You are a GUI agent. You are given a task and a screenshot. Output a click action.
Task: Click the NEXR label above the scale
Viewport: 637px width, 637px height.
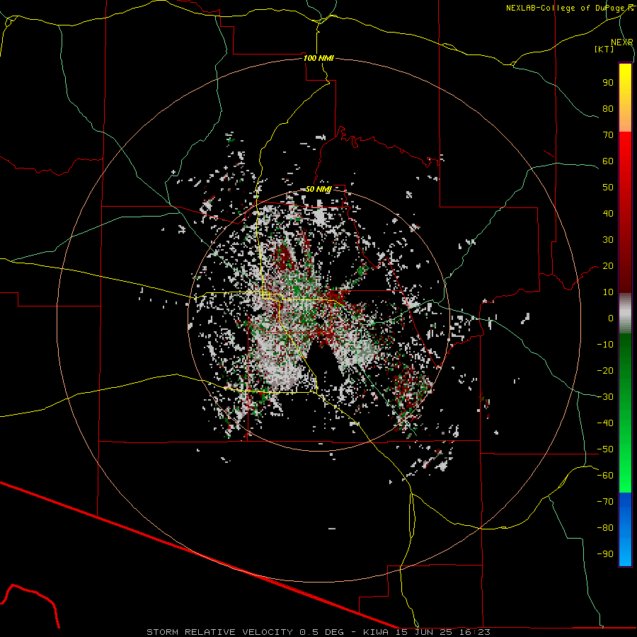pyautogui.click(x=621, y=42)
